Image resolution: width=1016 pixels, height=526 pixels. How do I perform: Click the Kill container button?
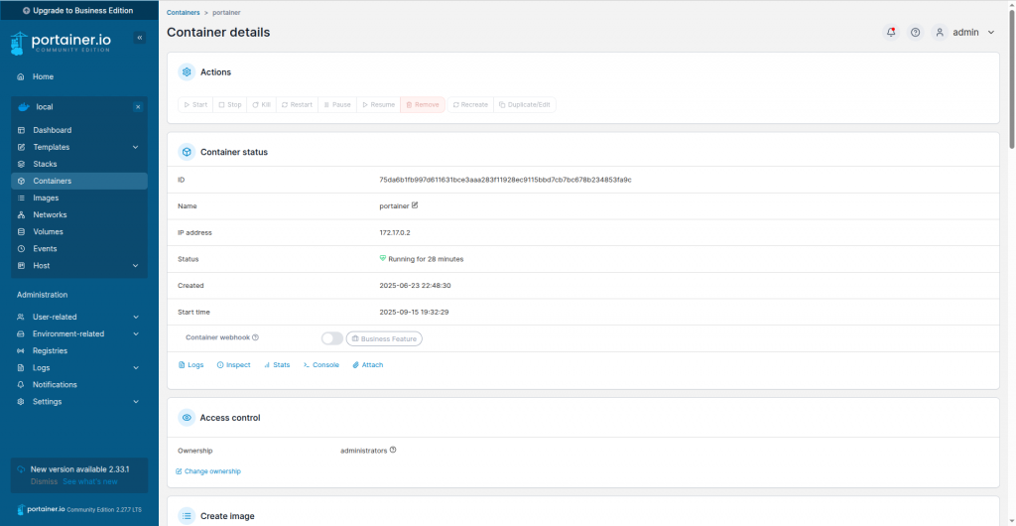(261, 104)
